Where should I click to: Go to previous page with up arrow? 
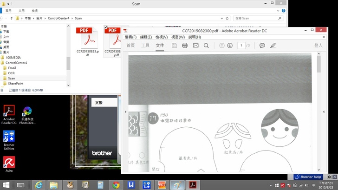pos(222,46)
